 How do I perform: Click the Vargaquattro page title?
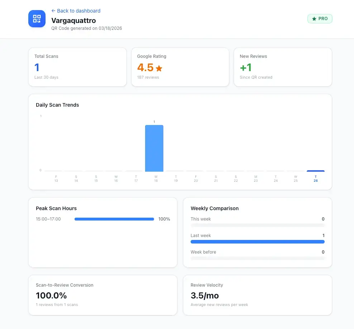click(73, 20)
